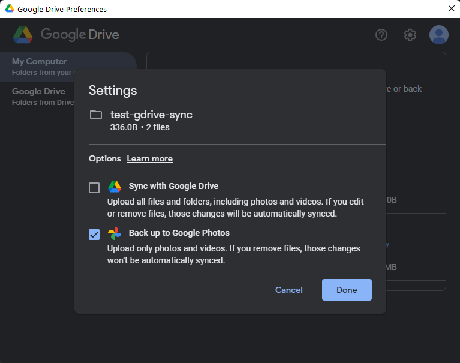The height and width of the screenshot is (363, 460).
Task: Uncheck the Back up to Google Photos checkbox
Action: (x=94, y=235)
